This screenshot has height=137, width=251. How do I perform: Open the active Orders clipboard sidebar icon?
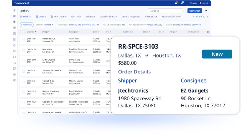tap(14, 16)
